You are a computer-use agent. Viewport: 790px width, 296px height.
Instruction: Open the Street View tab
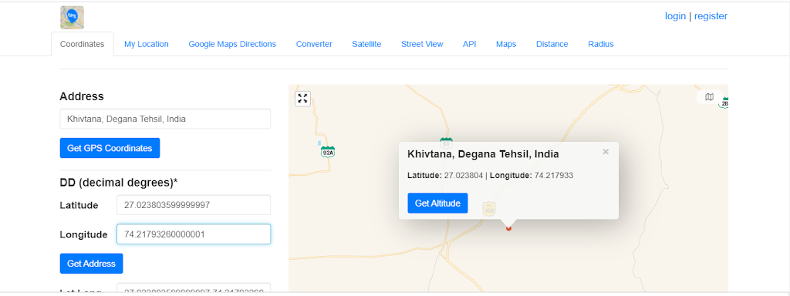(422, 44)
